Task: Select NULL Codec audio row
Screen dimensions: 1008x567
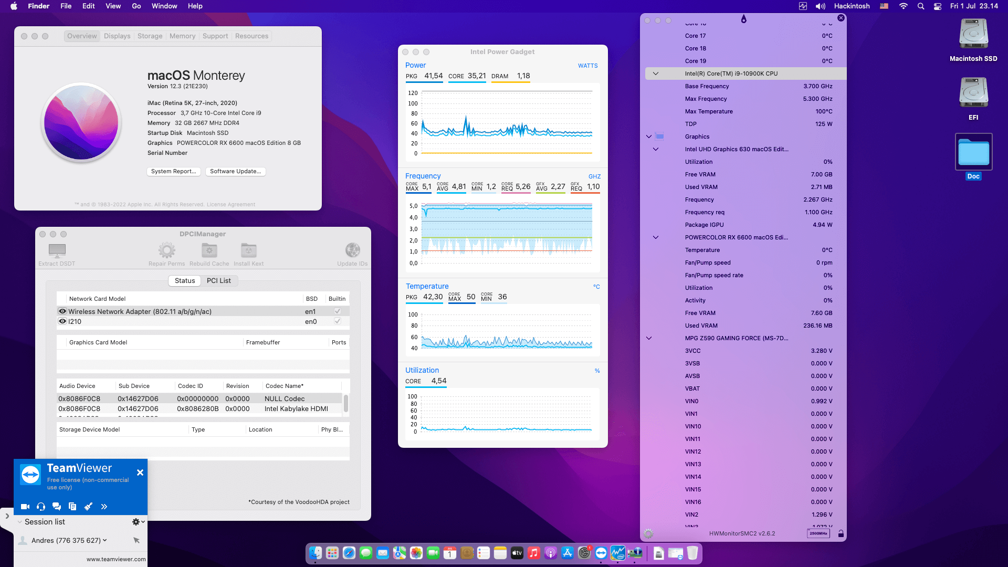Action: click(x=199, y=399)
